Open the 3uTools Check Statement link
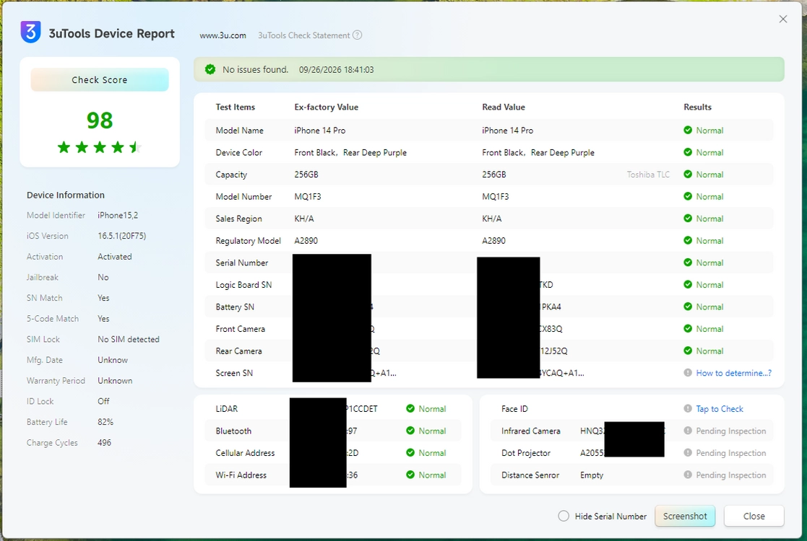The image size is (807, 541). (303, 35)
